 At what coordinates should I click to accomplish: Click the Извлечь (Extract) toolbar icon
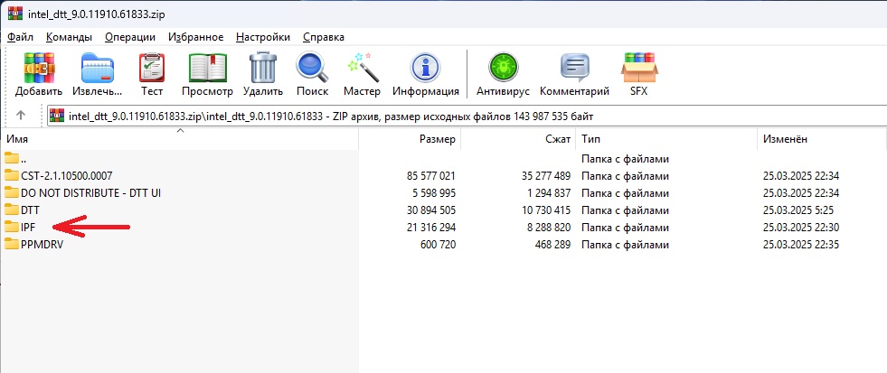(99, 74)
